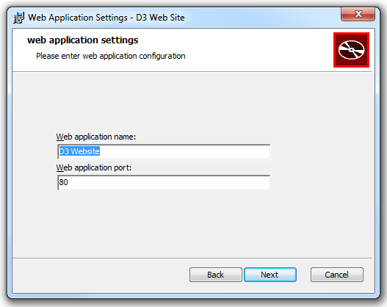Close the Web Application Settings dialog
This screenshot has height=307, width=387.
point(358,14)
